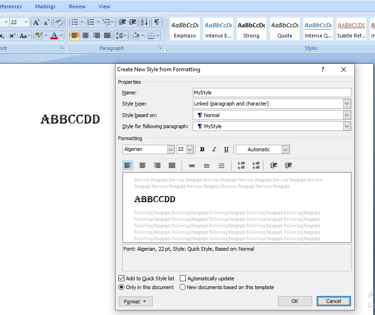This screenshot has width=375, height=315.
Task: Click the red Font Color icon
Action: [x=54, y=36]
